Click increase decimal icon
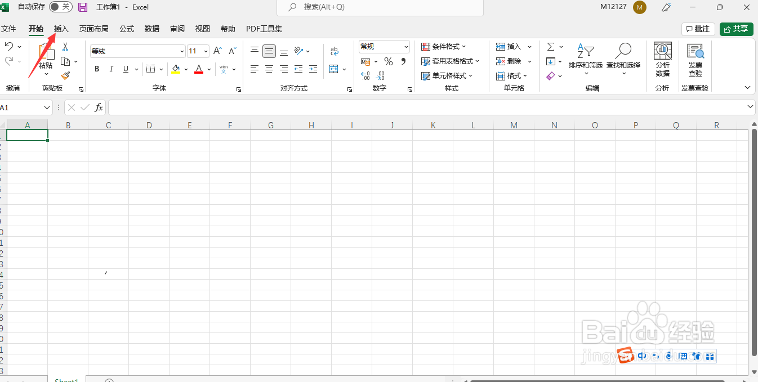Image resolution: width=758 pixels, height=382 pixels. 365,75
